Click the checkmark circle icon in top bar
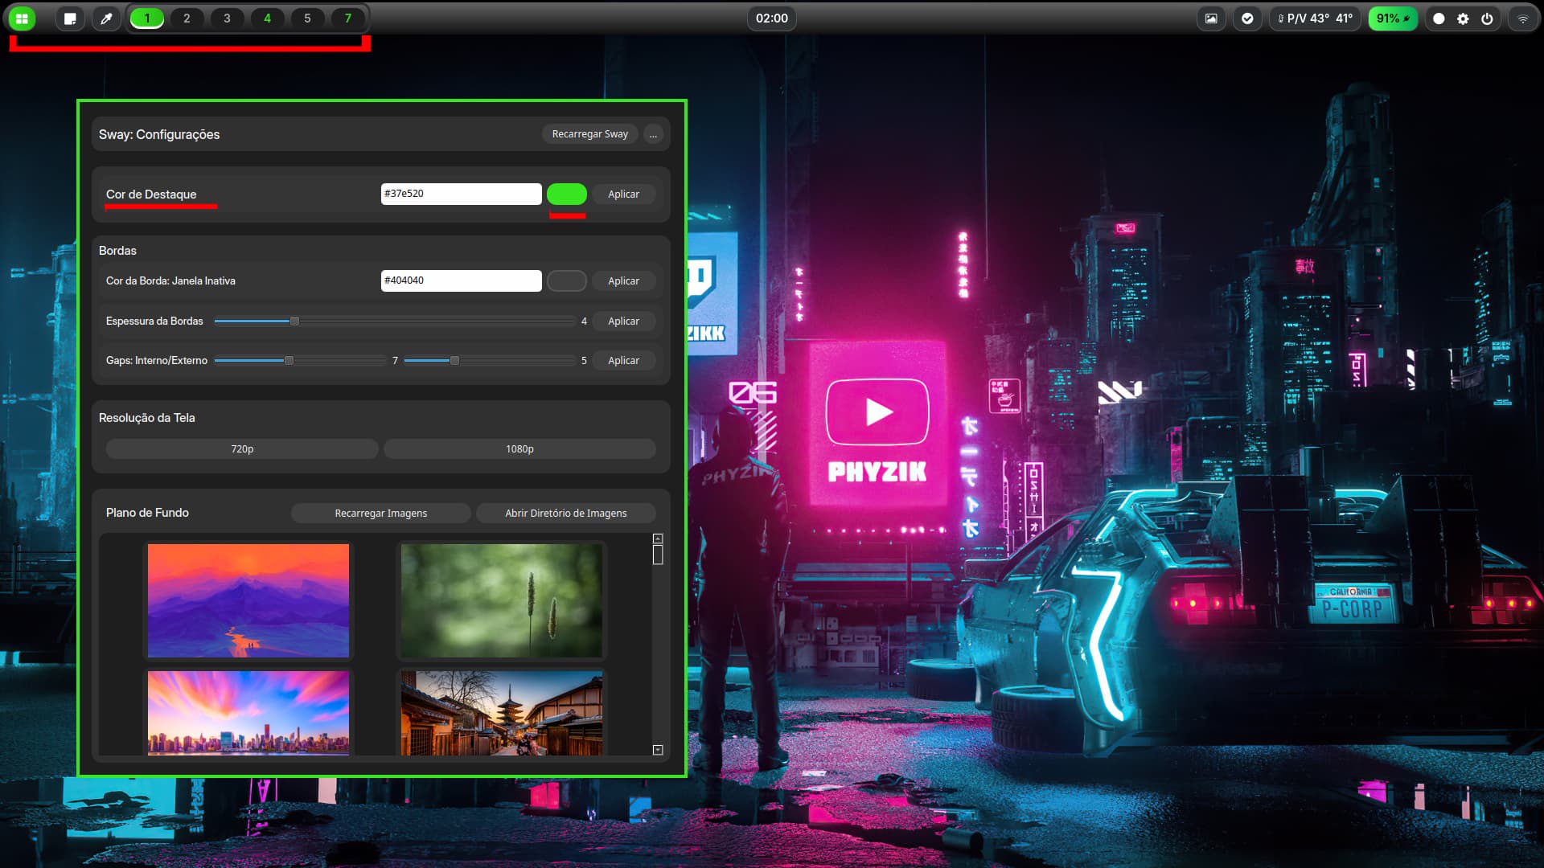This screenshot has height=868, width=1544. (x=1247, y=18)
